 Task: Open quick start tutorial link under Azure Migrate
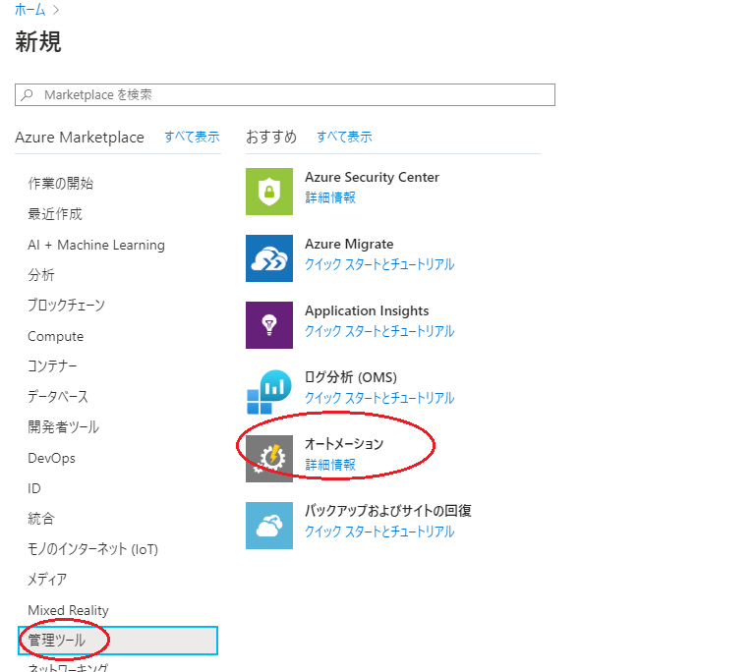coord(379,264)
